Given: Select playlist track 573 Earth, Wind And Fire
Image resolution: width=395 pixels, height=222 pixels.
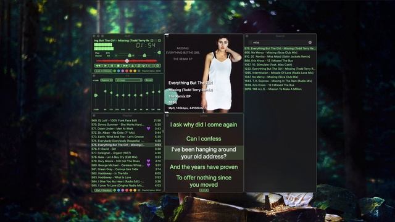Looking at the screenshot, I should [x=126, y=137].
